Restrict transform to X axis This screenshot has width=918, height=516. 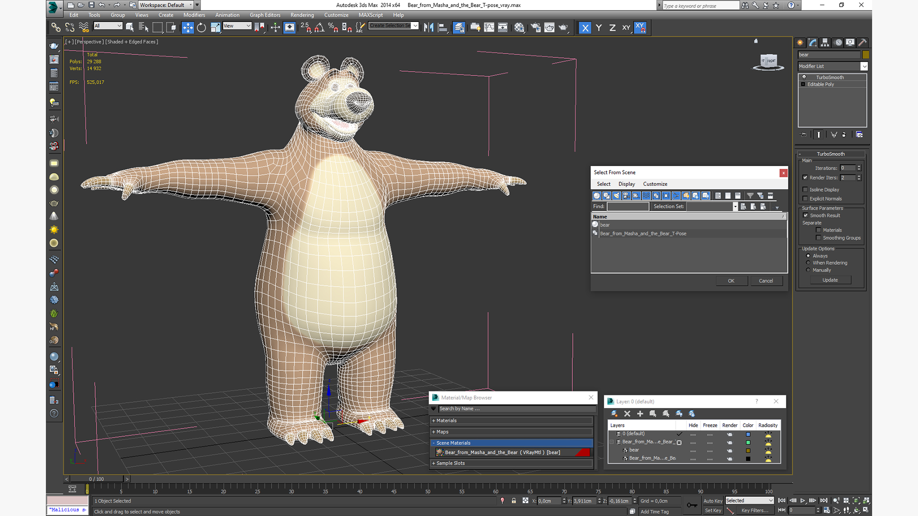(x=585, y=28)
